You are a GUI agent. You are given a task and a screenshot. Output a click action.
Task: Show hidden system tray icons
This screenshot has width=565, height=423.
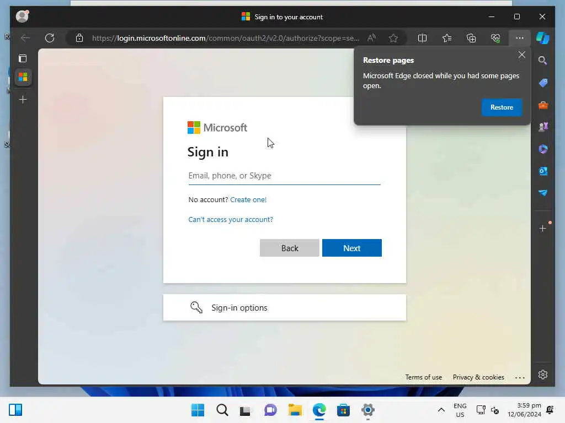[441, 410]
